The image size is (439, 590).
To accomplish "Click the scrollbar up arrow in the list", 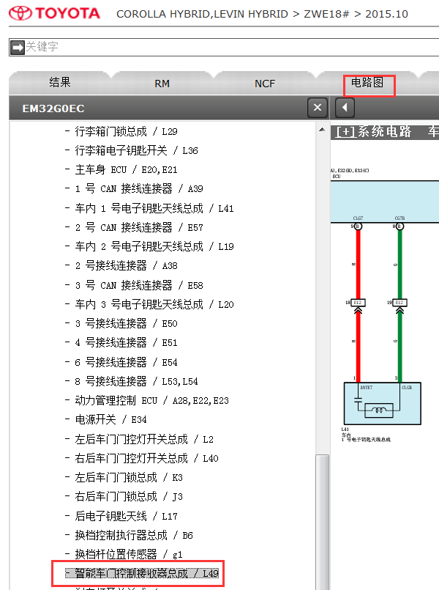I will pos(322,130).
